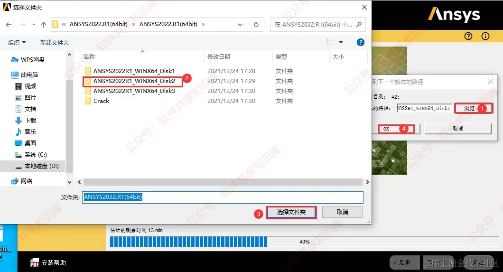Select 系统 (C:) drive
The image size is (503, 272).
click(31, 155)
